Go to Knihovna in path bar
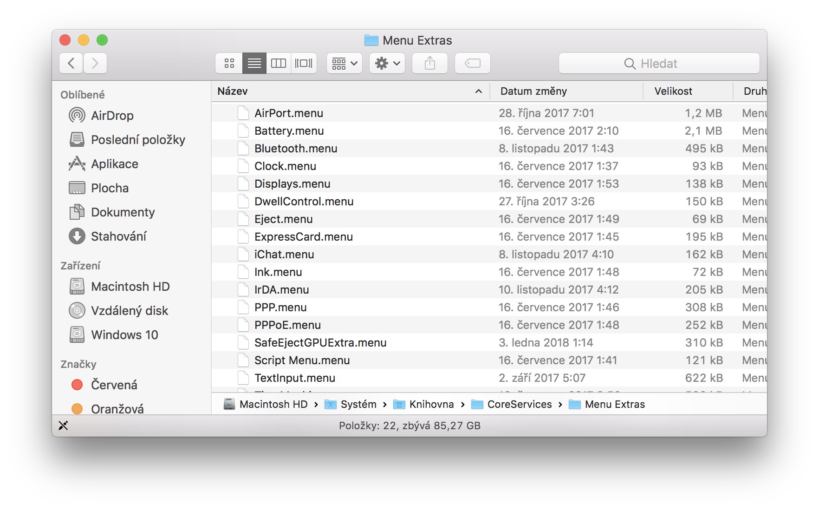 [x=431, y=405]
